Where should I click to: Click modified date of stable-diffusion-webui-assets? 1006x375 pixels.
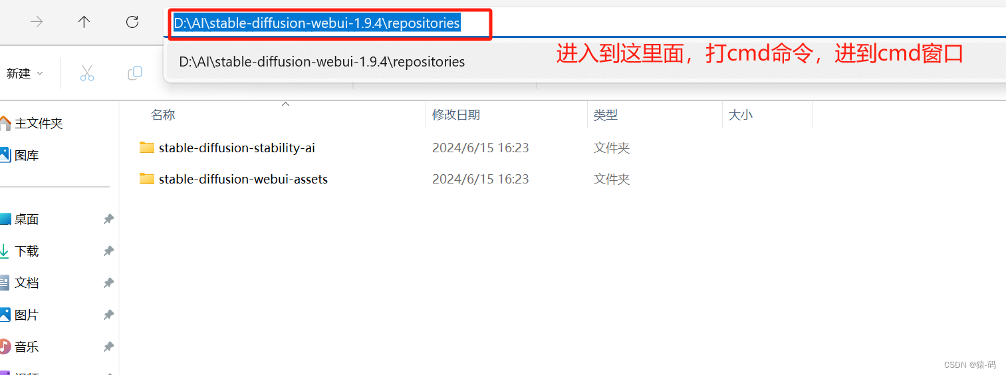[x=481, y=179]
